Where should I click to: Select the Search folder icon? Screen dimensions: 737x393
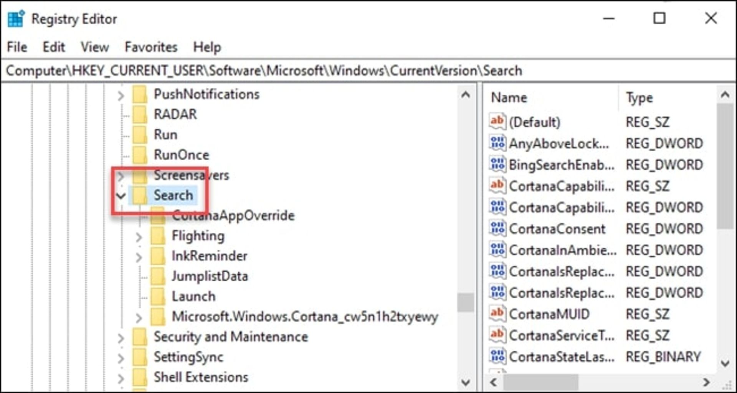[140, 195]
